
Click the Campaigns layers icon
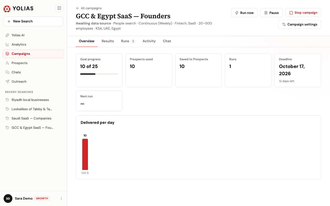pos(7,54)
